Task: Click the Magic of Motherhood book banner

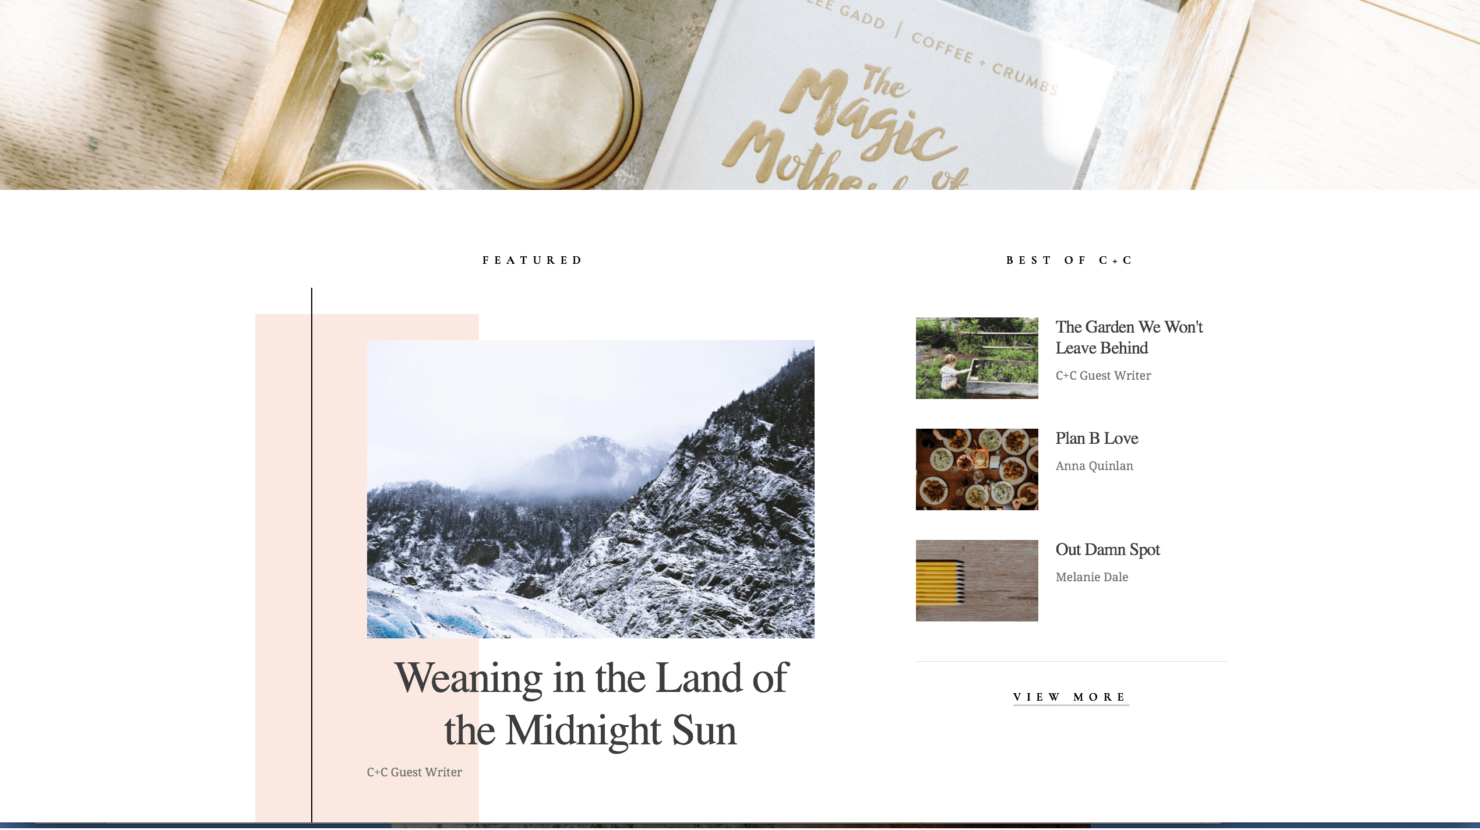Action: [x=874, y=95]
